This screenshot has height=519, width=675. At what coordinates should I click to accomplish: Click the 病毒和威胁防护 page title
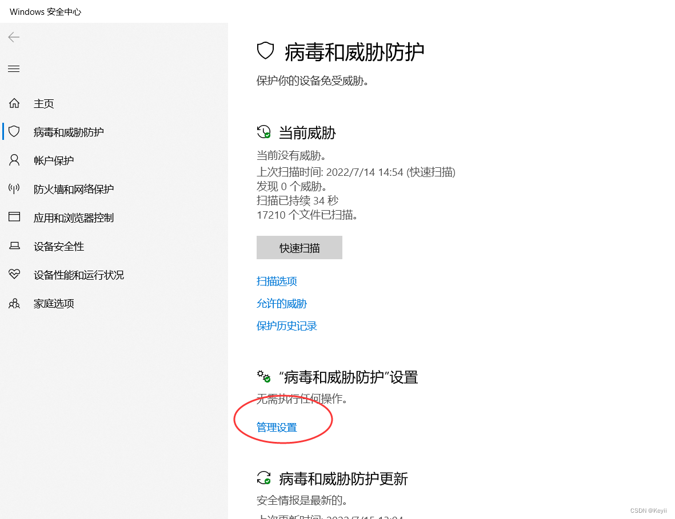355,52
